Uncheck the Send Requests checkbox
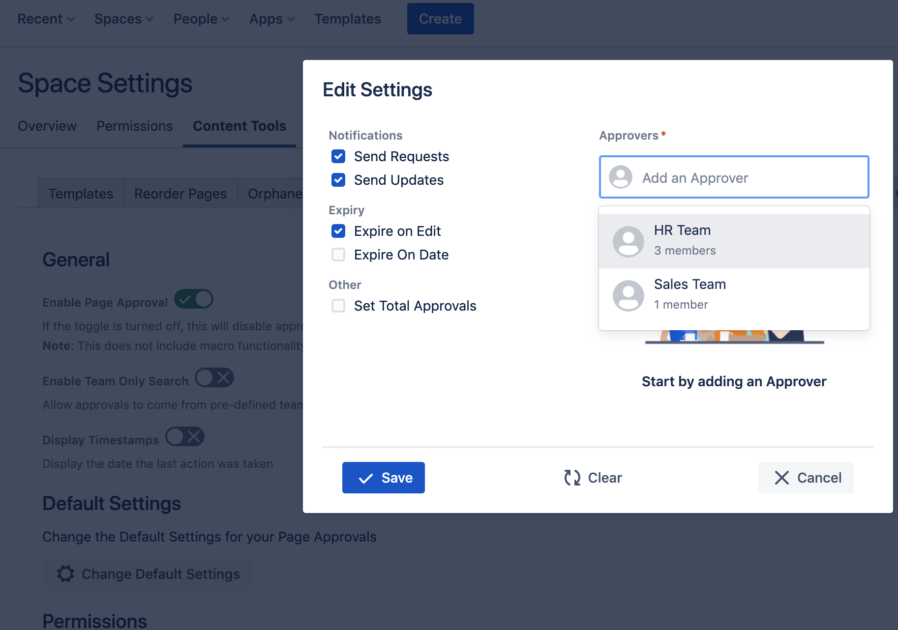This screenshot has width=898, height=630. point(338,156)
